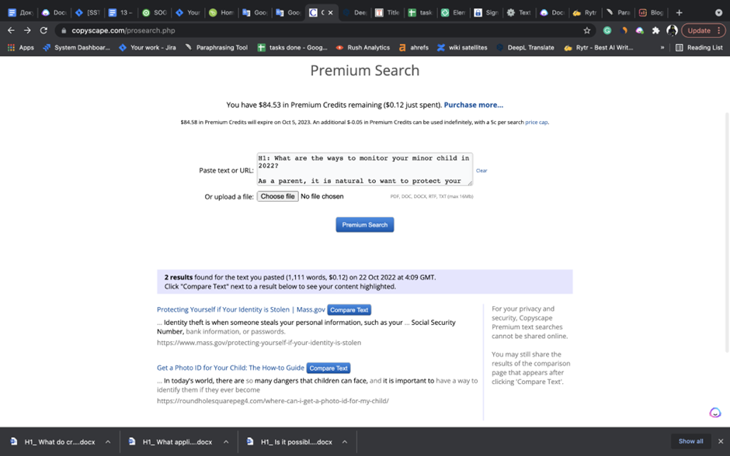Screen dimensions: 730x456
Task: Expand options for H1_ What appli....docx download
Action: pos(226,442)
